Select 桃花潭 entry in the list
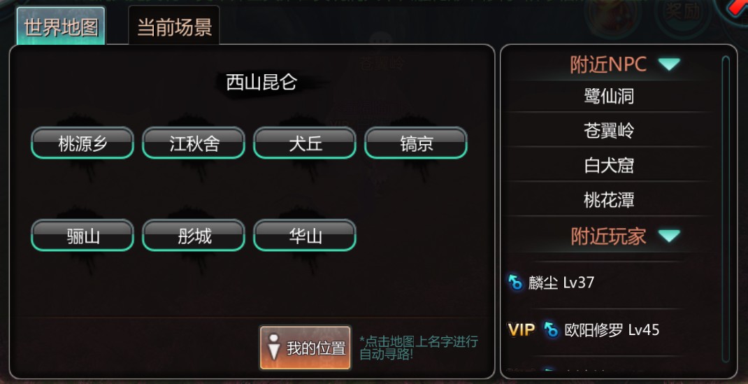The width and height of the screenshot is (748, 384). click(x=609, y=199)
